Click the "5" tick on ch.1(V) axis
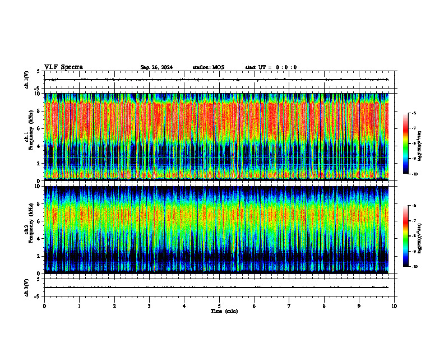Image resolution: width=444 pixels, height=343 pixels. click(x=39, y=72)
